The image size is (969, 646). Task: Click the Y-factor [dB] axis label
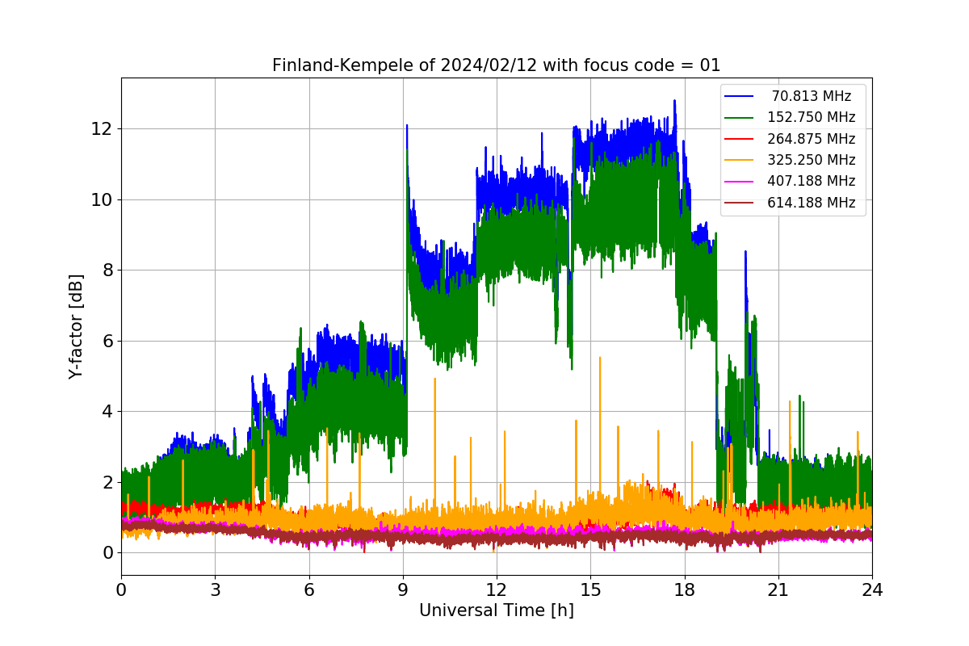pos(76,326)
